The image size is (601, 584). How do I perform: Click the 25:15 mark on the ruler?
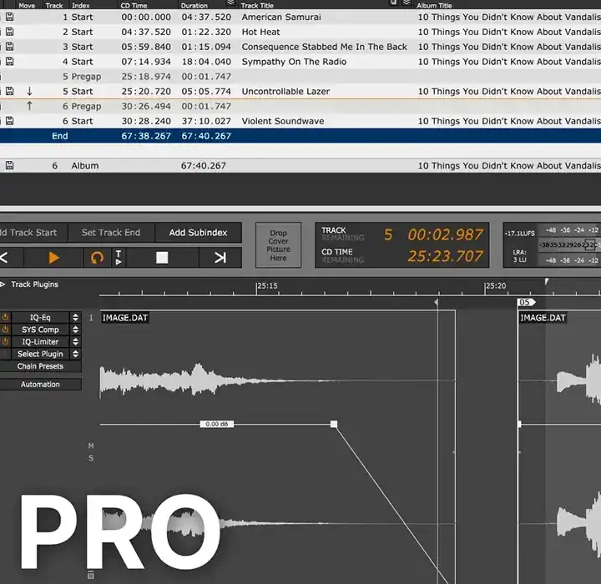(267, 286)
